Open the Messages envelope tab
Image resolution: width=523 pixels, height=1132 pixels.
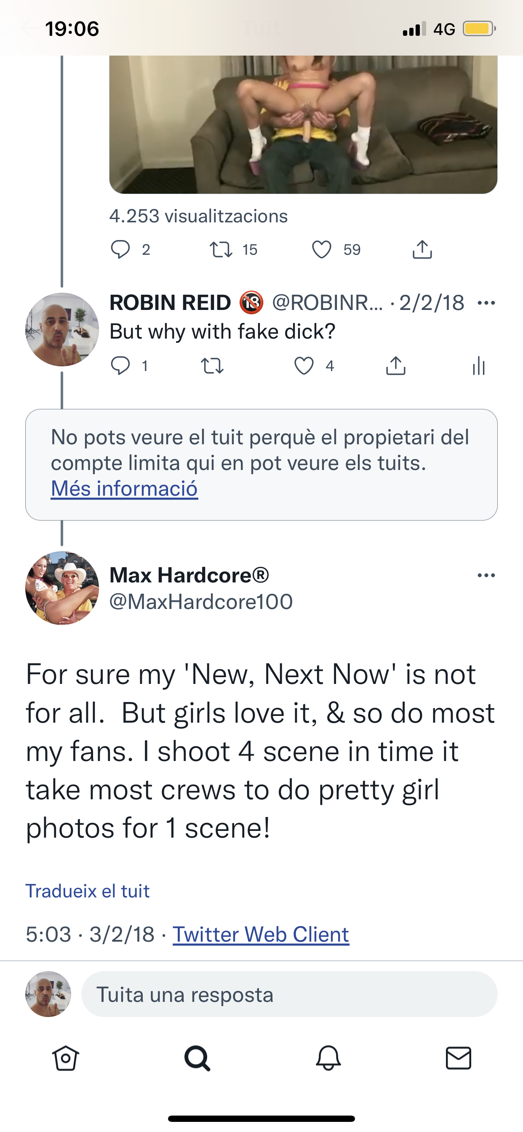(459, 1058)
